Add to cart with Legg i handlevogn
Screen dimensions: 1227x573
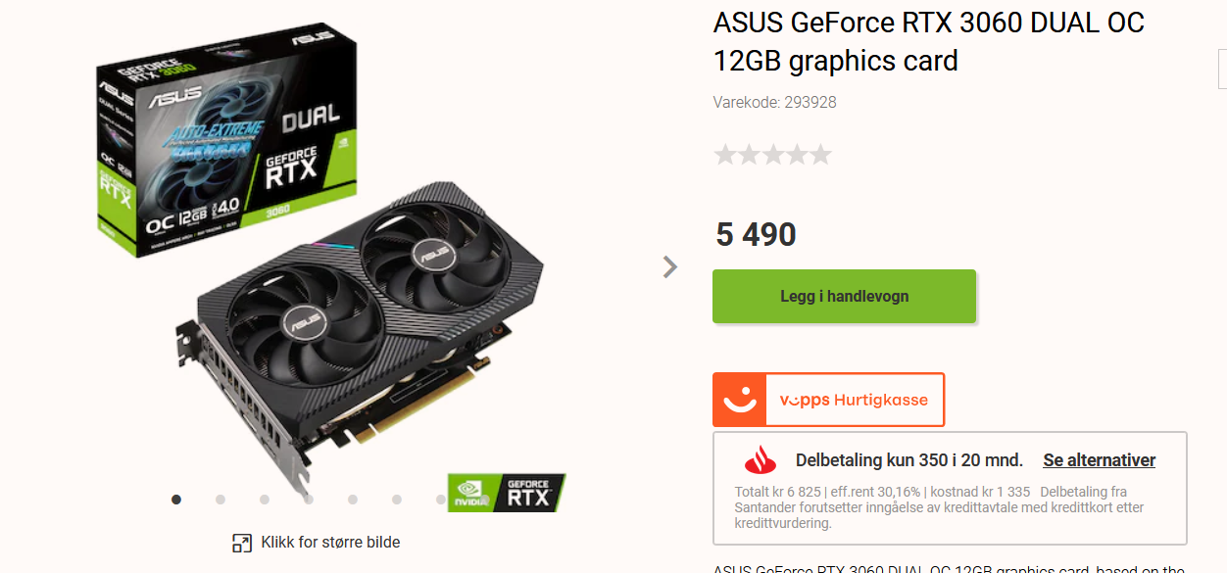point(844,296)
